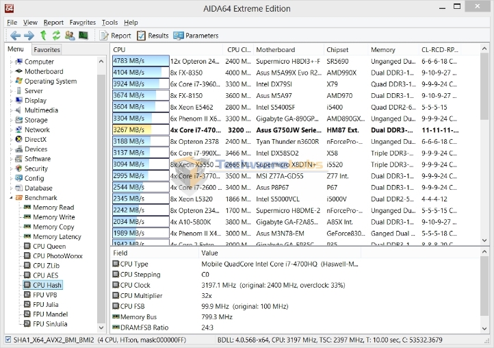Click the green monitor toolbar icon
The width and height of the screenshot is (494, 348).
pos(83,36)
